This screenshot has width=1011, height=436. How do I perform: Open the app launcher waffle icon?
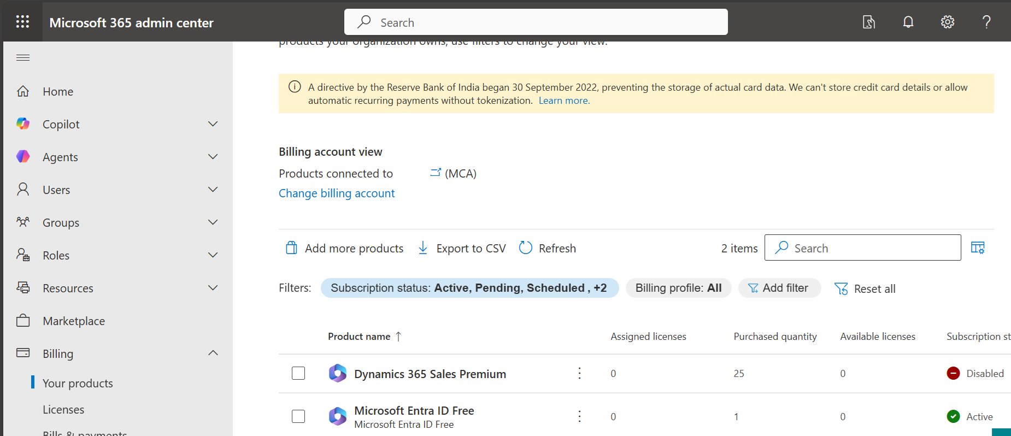(x=22, y=22)
